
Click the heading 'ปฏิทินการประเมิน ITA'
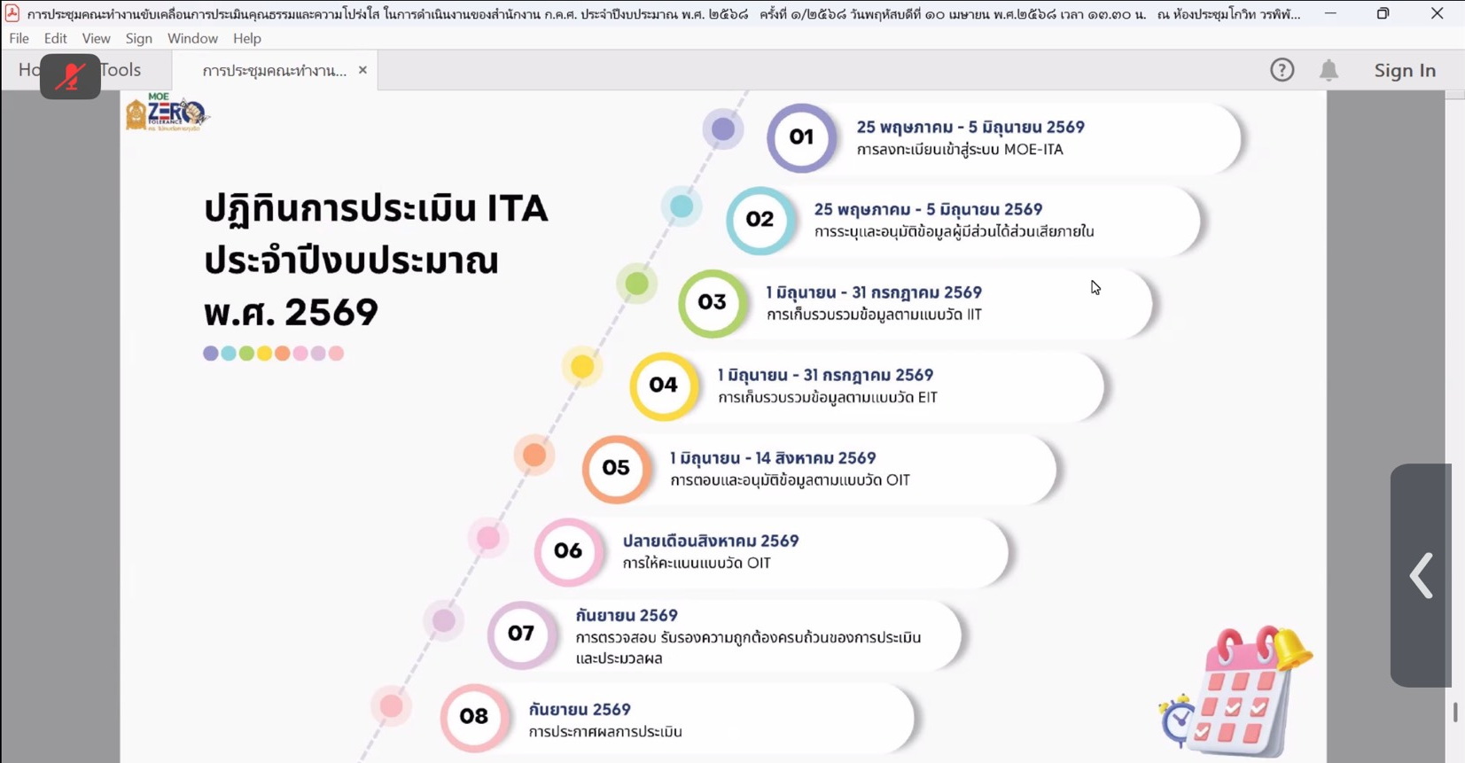point(376,209)
